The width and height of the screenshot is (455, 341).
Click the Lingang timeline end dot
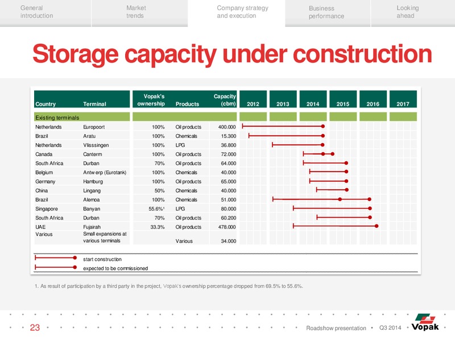click(347, 190)
